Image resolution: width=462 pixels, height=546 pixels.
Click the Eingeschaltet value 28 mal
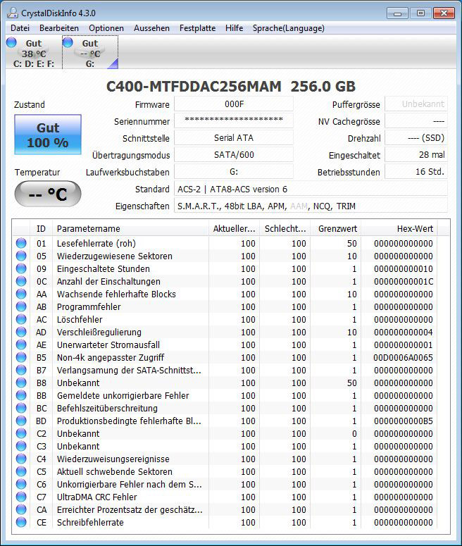click(416, 154)
